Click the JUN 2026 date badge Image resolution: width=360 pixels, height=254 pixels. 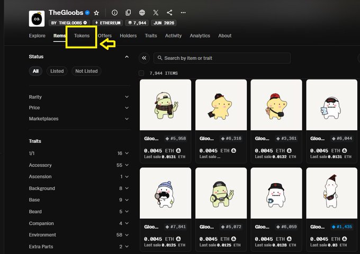coord(164,23)
